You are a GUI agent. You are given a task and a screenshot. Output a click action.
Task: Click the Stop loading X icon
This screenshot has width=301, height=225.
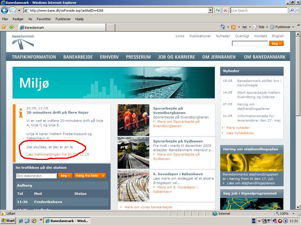click(225, 10)
